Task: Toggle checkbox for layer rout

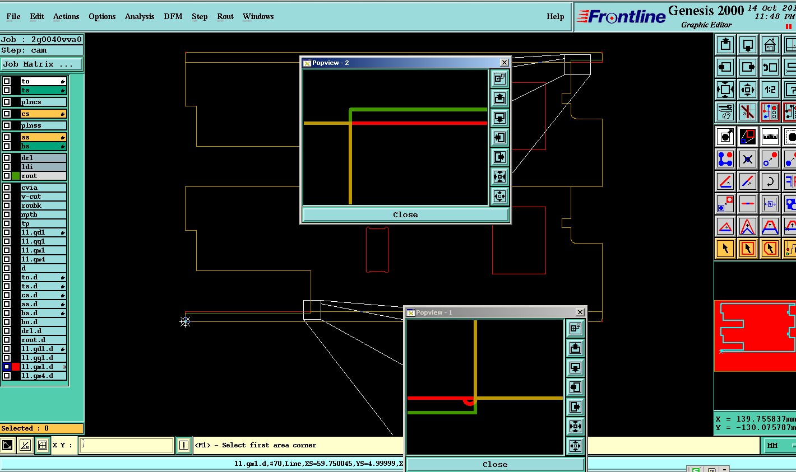Action: [7, 176]
